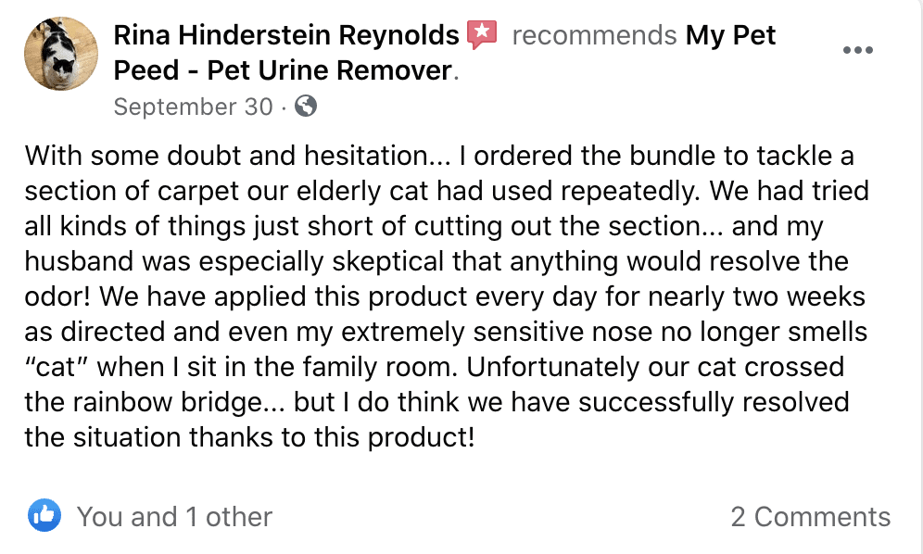The height and width of the screenshot is (554, 923).
Task: Show who reacted: You and 1 other
Action: point(175,516)
